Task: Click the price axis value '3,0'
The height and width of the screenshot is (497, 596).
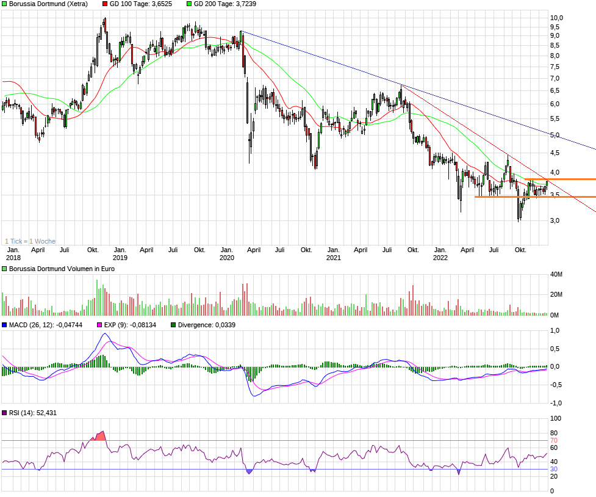Action: [x=555, y=221]
